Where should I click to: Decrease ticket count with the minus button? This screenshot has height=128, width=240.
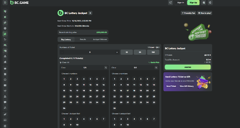click(62, 52)
